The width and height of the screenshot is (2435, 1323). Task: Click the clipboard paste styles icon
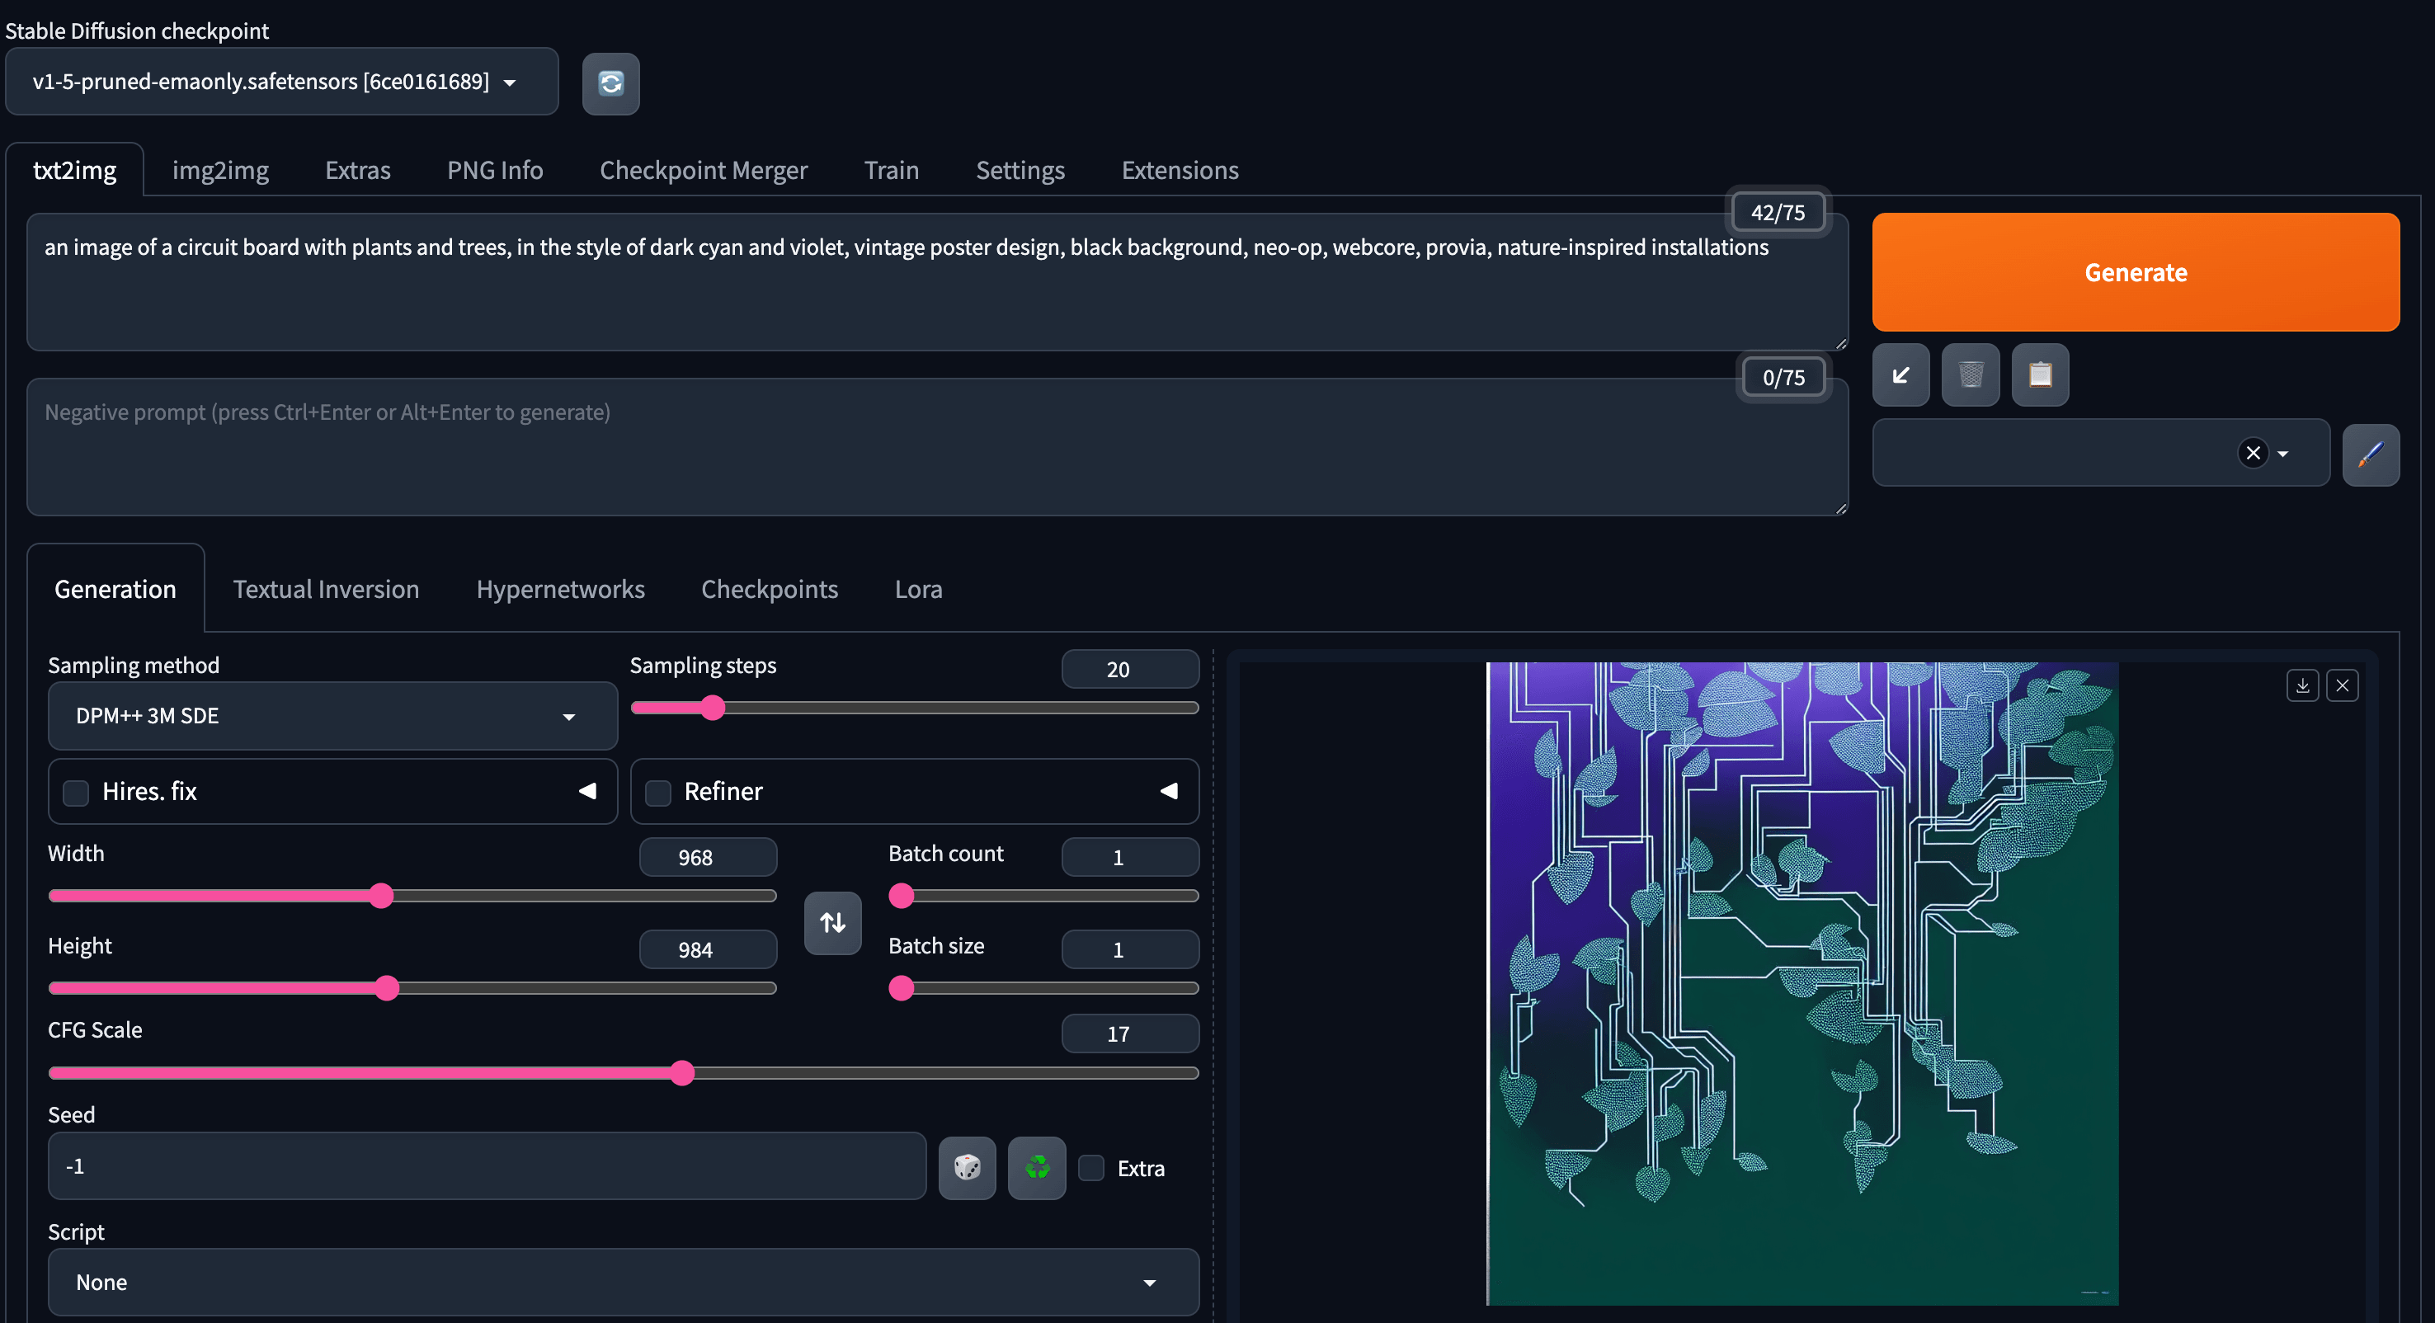pos(2040,375)
